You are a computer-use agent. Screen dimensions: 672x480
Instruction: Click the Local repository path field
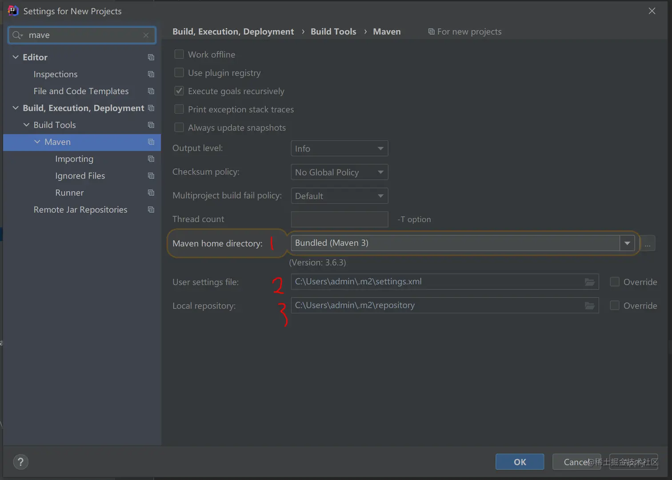444,305
